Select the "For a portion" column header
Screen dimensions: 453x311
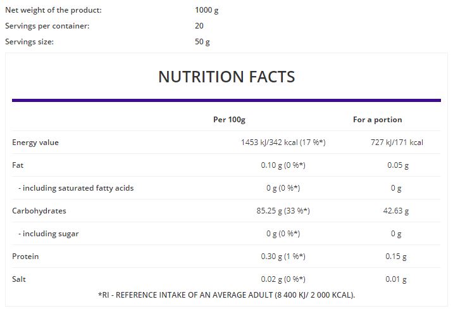[x=377, y=119]
